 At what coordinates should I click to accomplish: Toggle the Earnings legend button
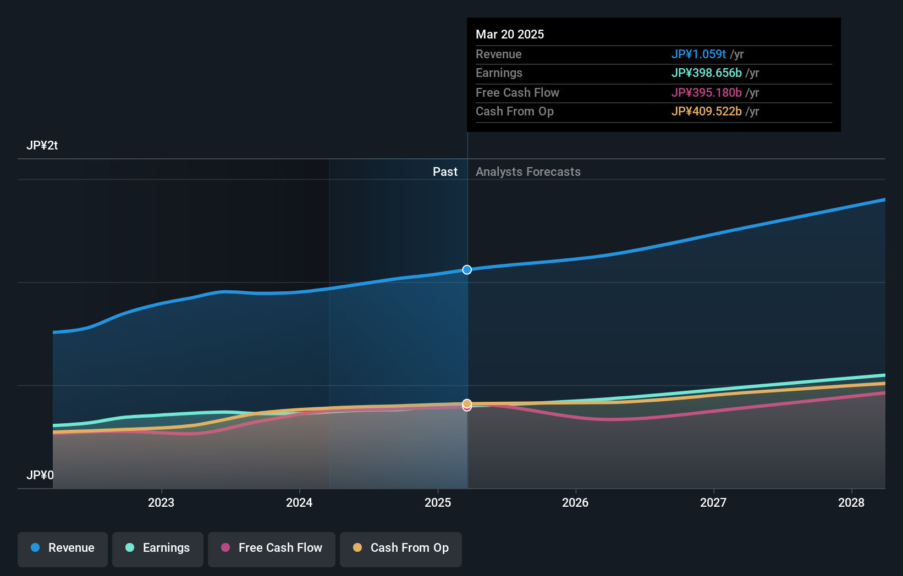(x=158, y=549)
